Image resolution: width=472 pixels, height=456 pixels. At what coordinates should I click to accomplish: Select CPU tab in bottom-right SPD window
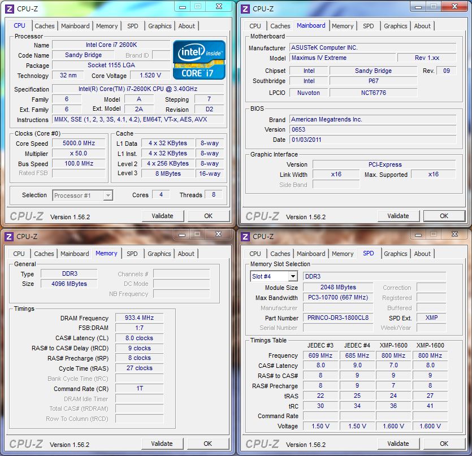click(x=256, y=254)
